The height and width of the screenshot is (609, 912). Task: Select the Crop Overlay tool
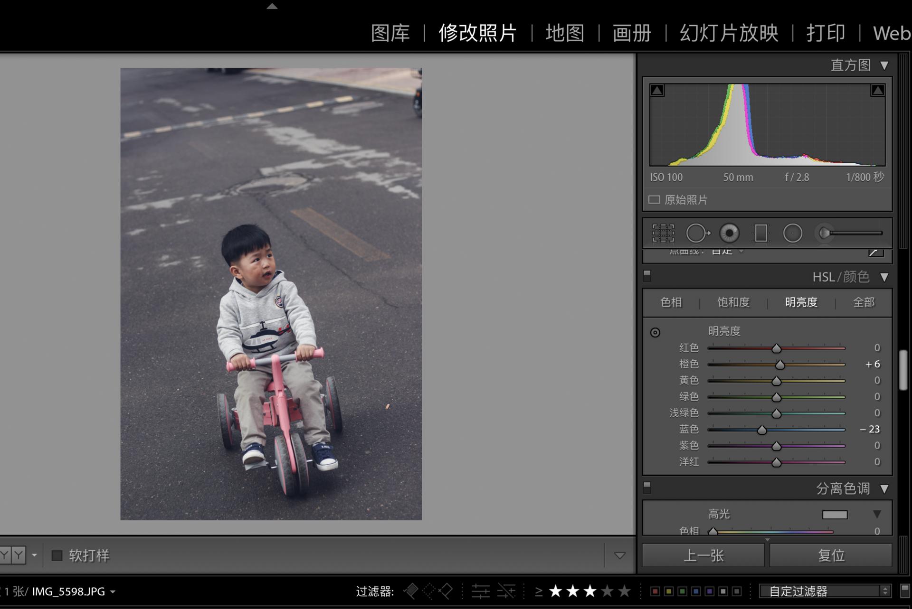[663, 233]
